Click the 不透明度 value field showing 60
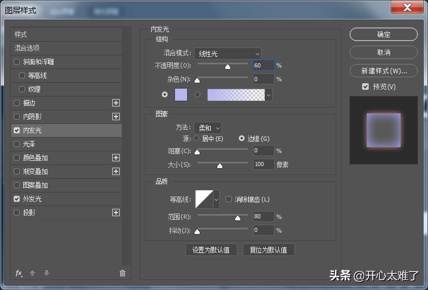This screenshot has width=428, height=290. (x=264, y=65)
